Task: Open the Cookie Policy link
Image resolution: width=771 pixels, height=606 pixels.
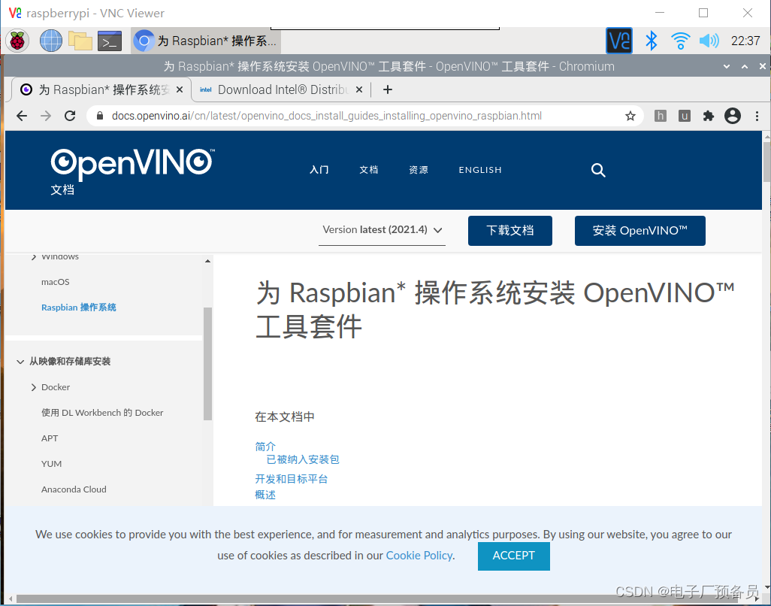Action: [419, 556]
